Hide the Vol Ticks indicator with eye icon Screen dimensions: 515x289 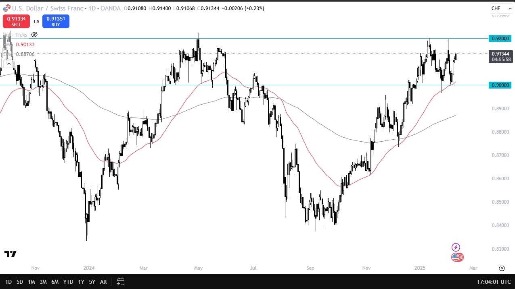(34, 35)
